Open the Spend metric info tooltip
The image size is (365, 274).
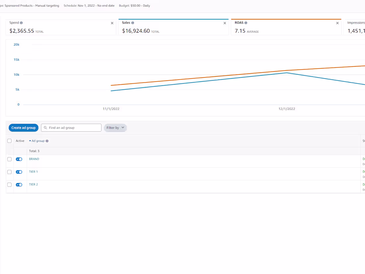tap(22, 23)
